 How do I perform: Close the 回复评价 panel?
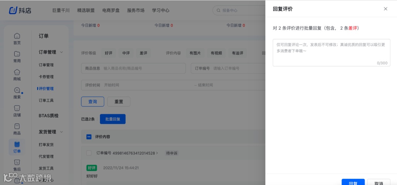pyautogui.click(x=385, y=9)
